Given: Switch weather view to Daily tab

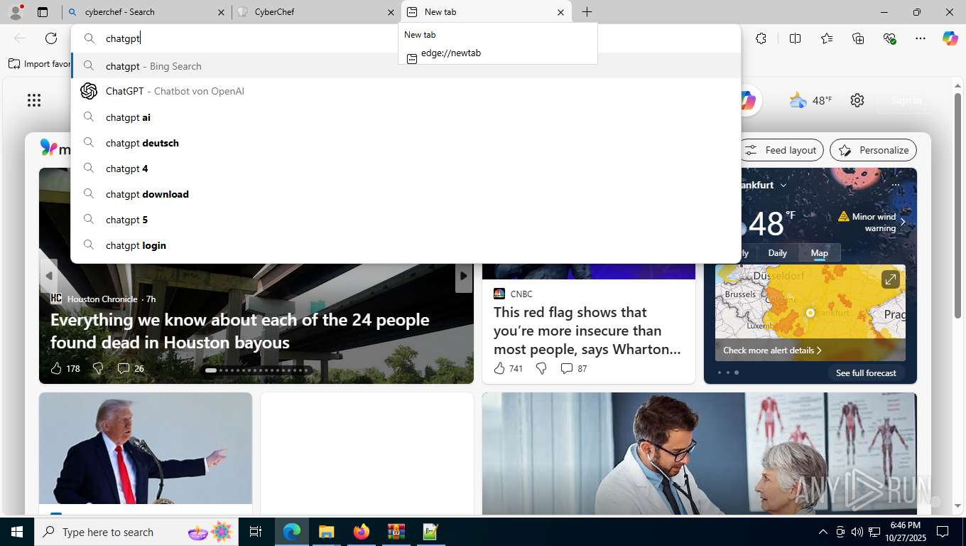Looking at the screenshot, I should (777, 253).
